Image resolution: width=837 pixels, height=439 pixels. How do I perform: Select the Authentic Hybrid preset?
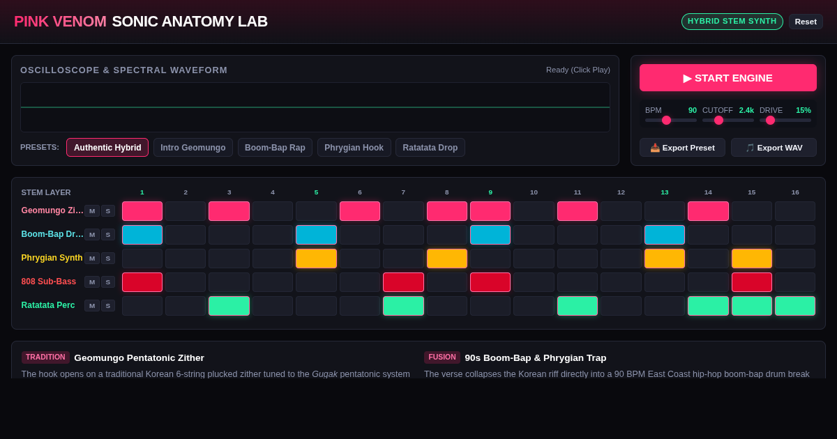[107, 148]
